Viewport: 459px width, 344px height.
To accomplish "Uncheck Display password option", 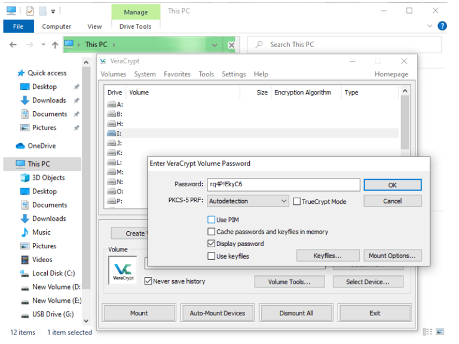I will (211, 244).
